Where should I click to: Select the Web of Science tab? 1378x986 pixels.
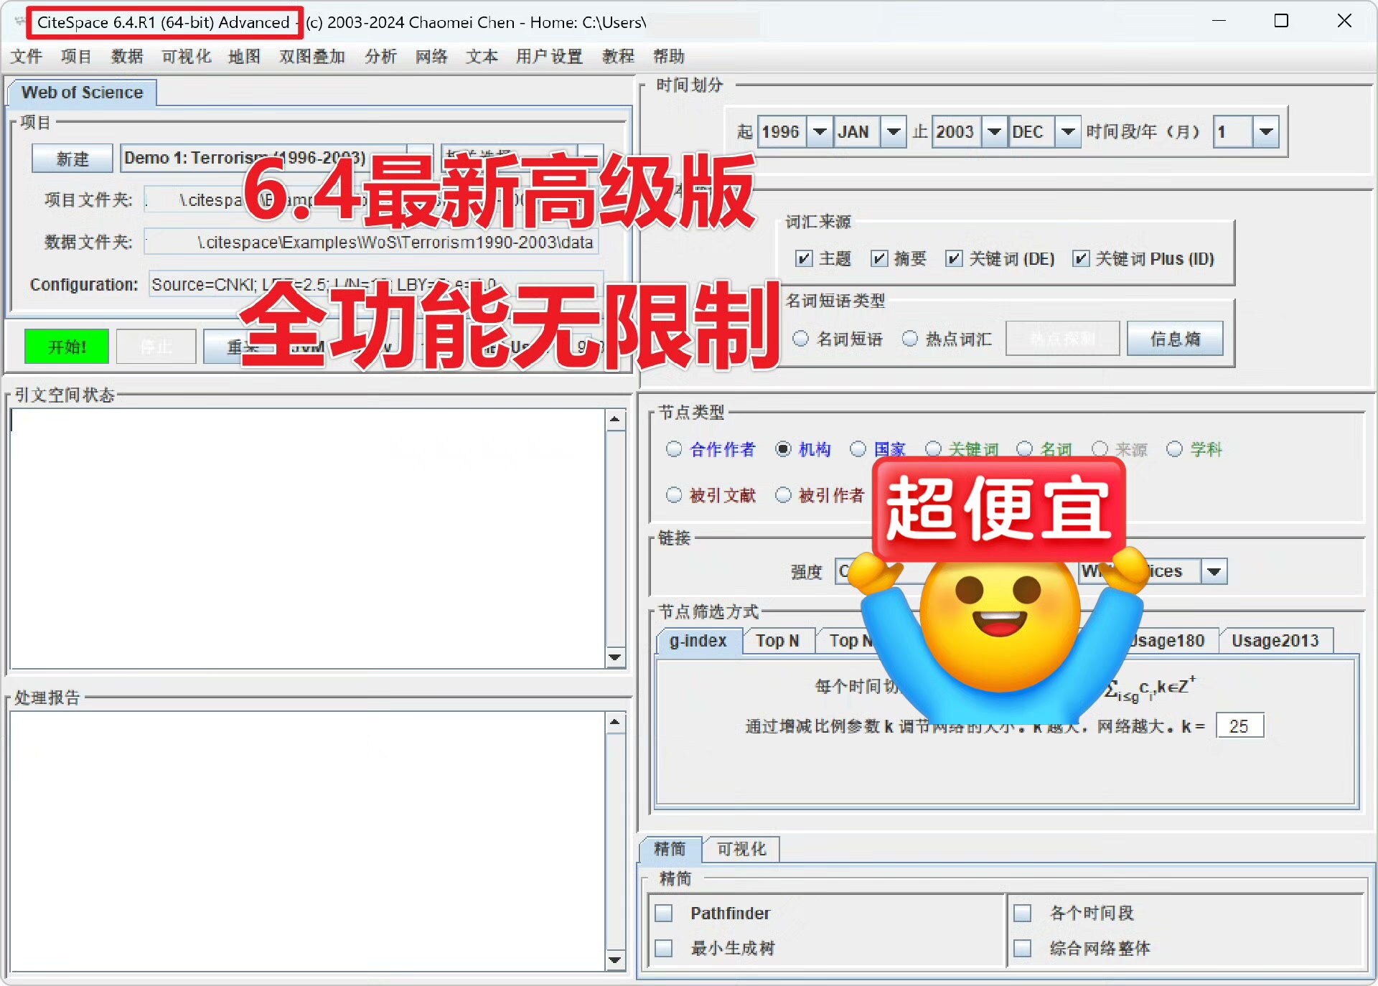point(82,93)
